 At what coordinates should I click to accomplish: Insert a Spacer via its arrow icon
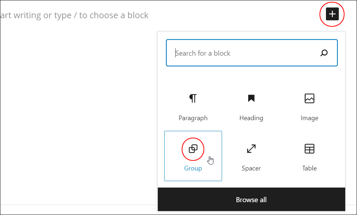point(251,149)
